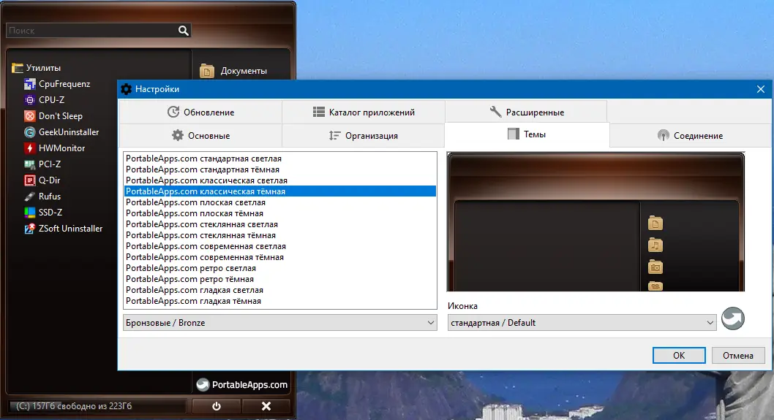The height and width of the screenshot is (420, 774).
Task: Click the Утилиты category label
Action: pos(43,68)
